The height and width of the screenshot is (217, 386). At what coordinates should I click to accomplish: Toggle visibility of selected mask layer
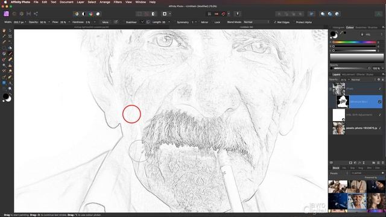pos(379,102)
